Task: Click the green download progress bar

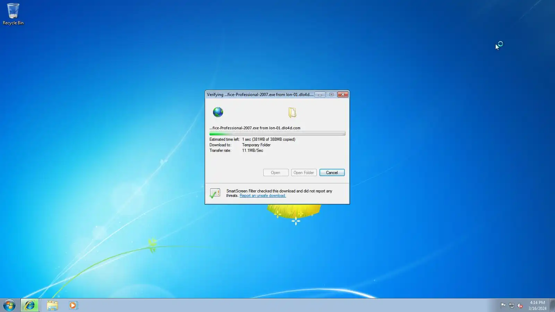Action: click(277, 133)
